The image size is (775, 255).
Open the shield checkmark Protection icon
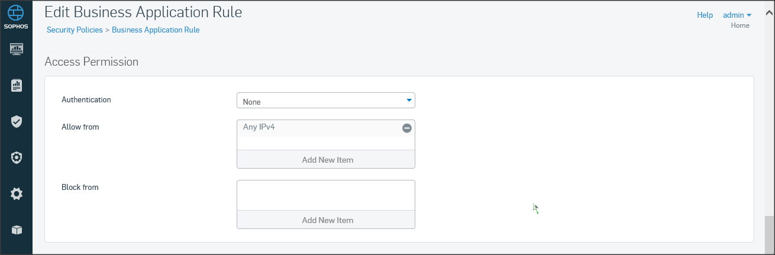click(x=17, y=122)
